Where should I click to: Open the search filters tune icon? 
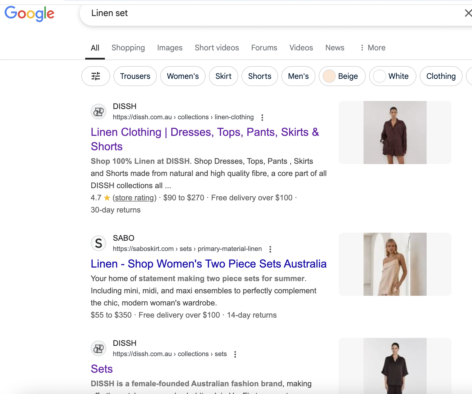click(96, 76)
